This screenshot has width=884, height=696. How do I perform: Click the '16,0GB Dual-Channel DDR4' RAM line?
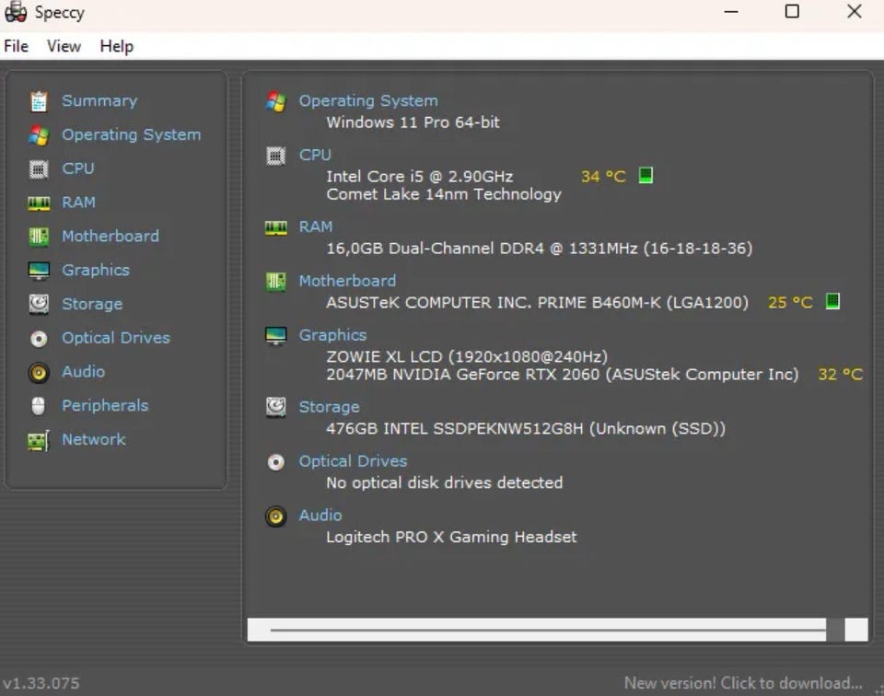(x=539, y=249)
